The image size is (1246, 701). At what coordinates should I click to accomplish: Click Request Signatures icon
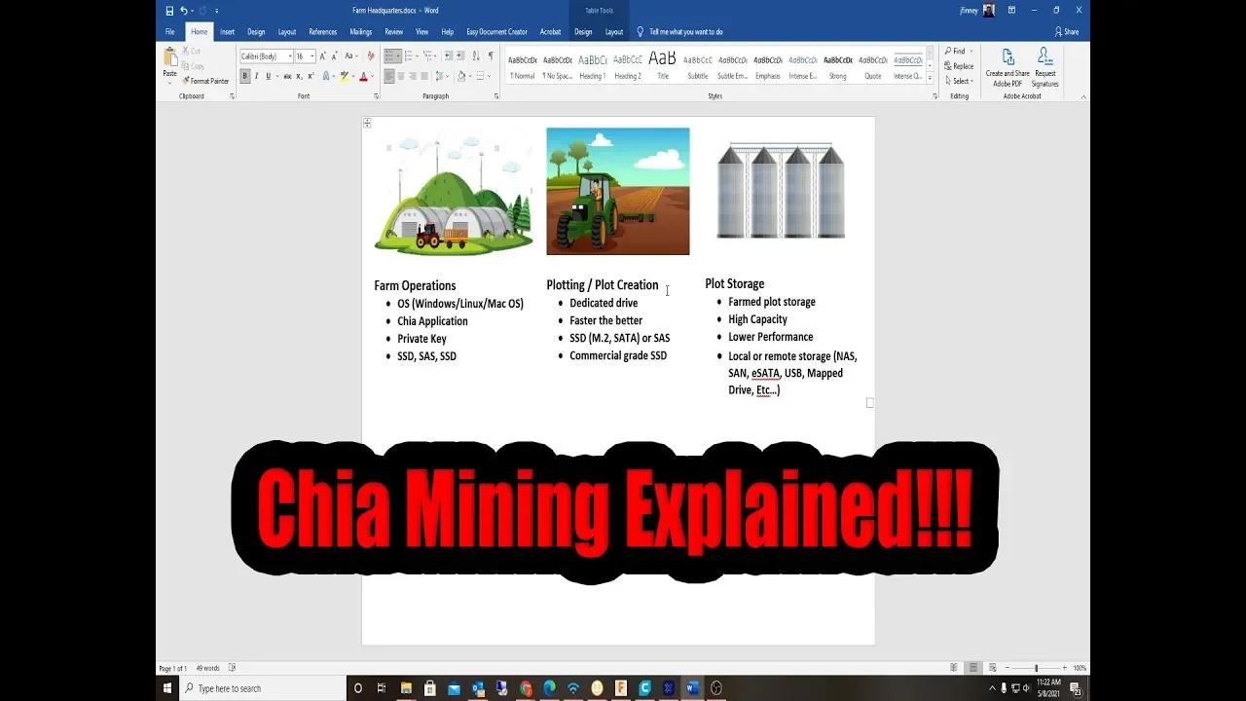pyautogui.click(x=1044, y=65)
